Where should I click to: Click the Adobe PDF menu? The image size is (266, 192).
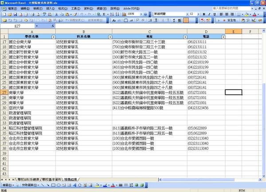131,8
